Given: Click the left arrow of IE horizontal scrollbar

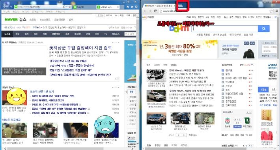Looking at the screenshot, I should pos(5,148).
